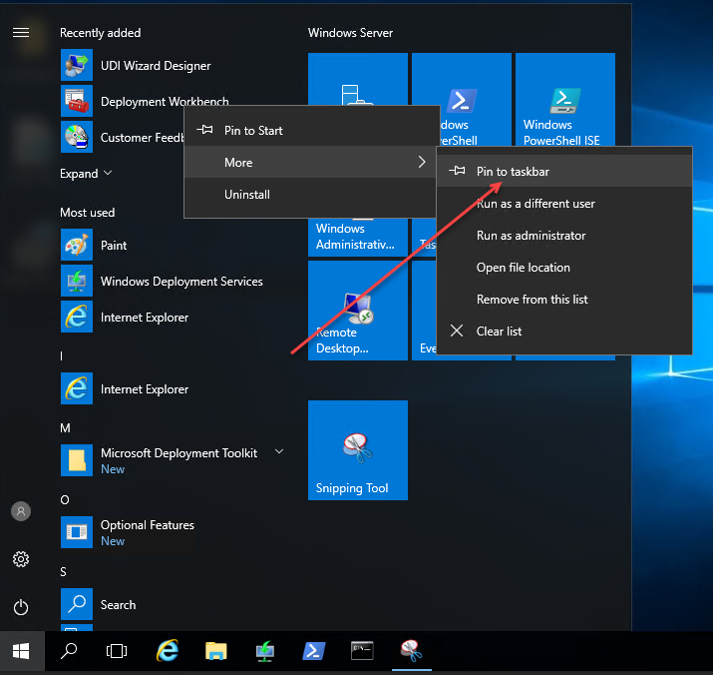
Task: Click the File Explorer taskbar icon
Action: [x=215, y=651]
